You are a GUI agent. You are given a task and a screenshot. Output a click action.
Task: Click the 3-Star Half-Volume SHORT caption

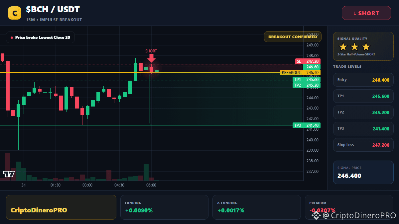click(x=356, y=54)
